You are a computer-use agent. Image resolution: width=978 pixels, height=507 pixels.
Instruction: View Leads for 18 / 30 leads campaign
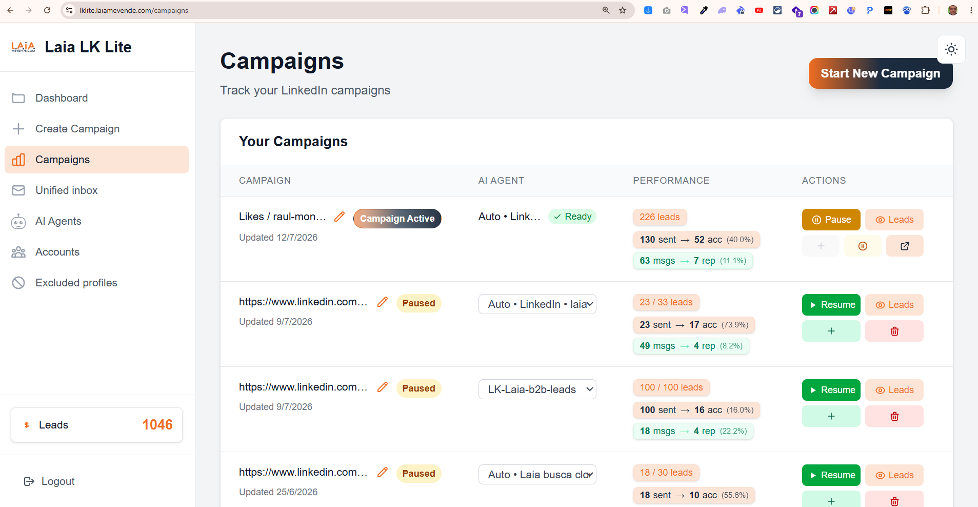click(894, 475)
